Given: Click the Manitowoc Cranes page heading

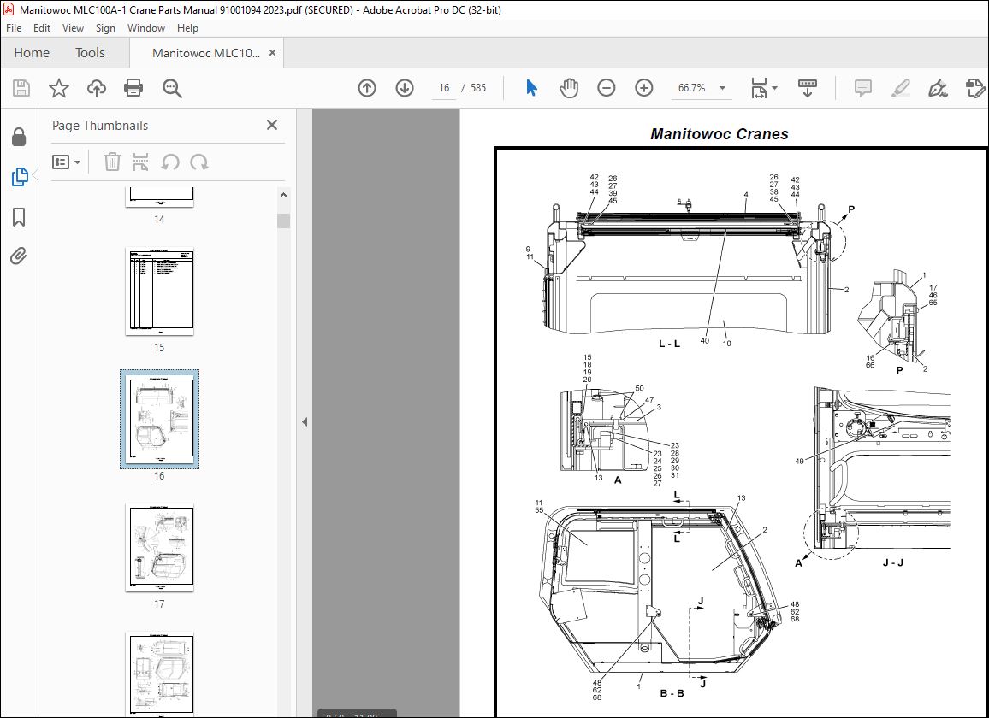Looking at the screenshot, I should click(x=719, y=133).
